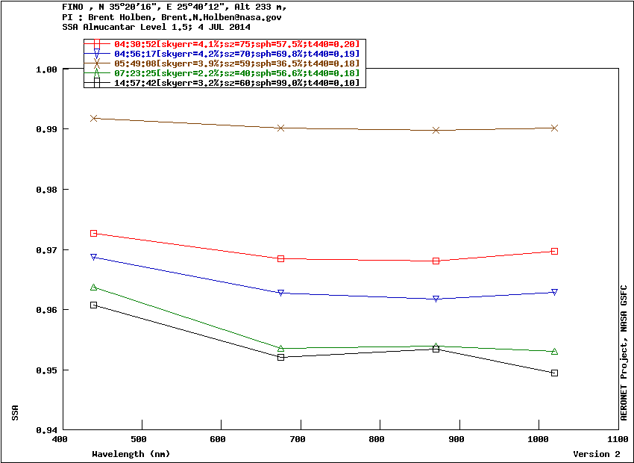634x463 pixels.
Task: Click the 1.00 tick label on y-axis
Action: 47,69
